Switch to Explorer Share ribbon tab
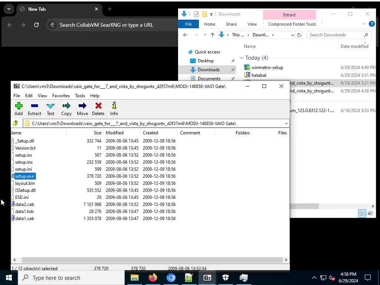Viewport: 380px width, 285px height. click(231, 24)
